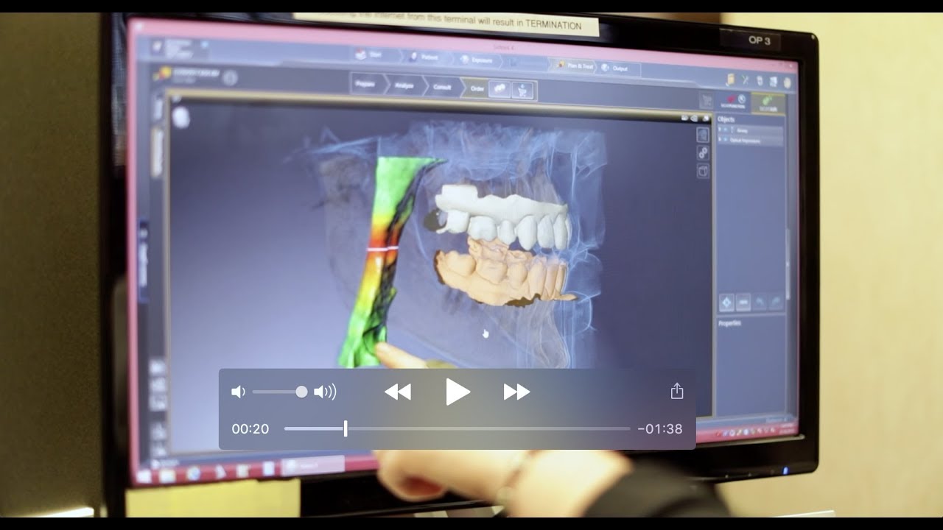The image size is (943, 530).
Task: Click the redo arrow under the Objects list
Action: [775, 302]
